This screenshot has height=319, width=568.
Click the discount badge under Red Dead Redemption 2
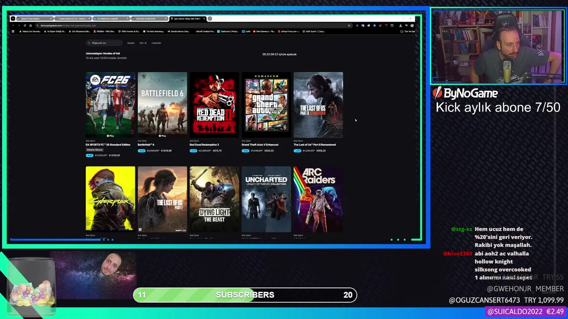coord(193,151)
